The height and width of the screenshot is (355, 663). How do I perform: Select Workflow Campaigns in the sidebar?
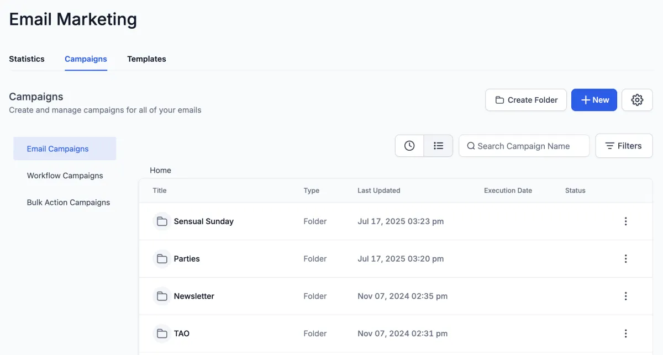(65, 176)
